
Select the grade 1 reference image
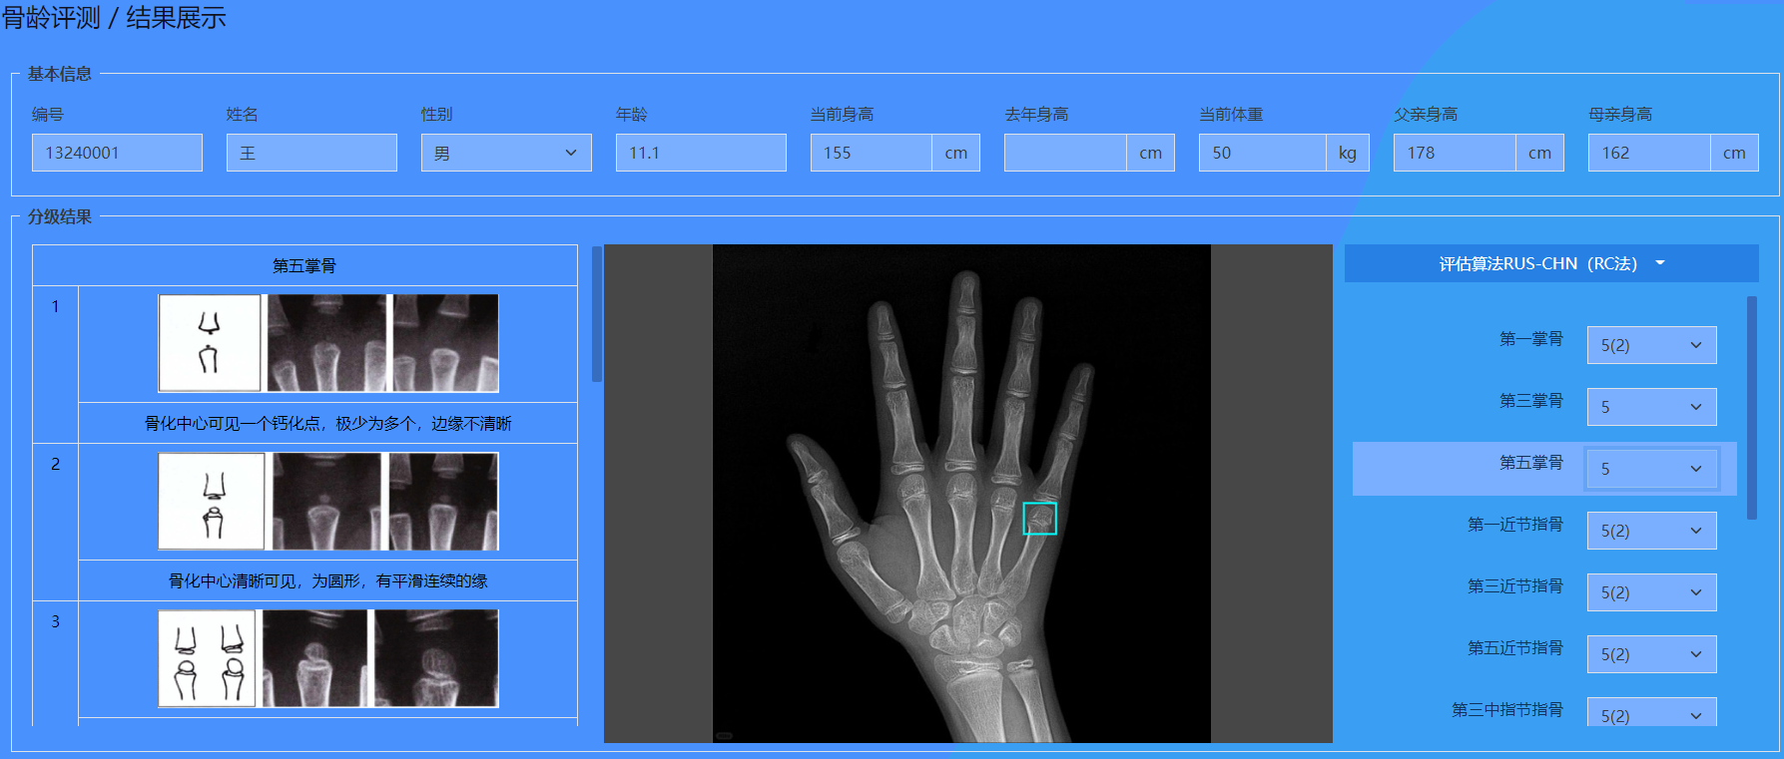tap(328, 343)
